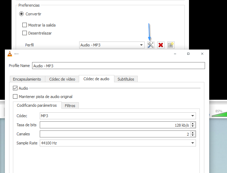Adjust the VLC volume slider at 85%
Image resolution: width=227 pixels, height=173 pixels.
(x=219, y=114)
